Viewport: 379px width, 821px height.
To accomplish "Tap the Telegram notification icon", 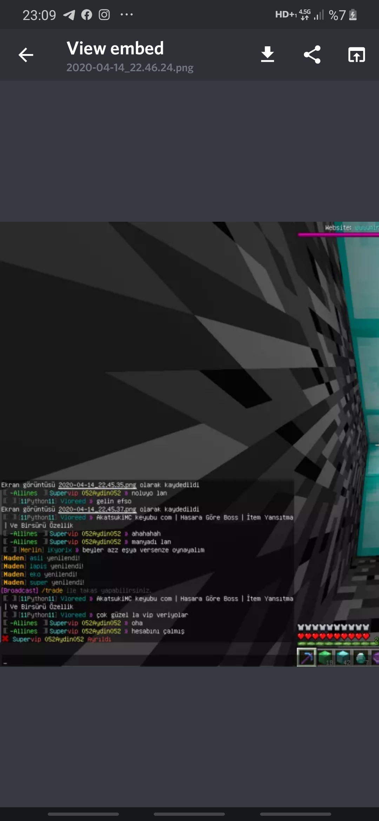I will [x=69, y=15].
